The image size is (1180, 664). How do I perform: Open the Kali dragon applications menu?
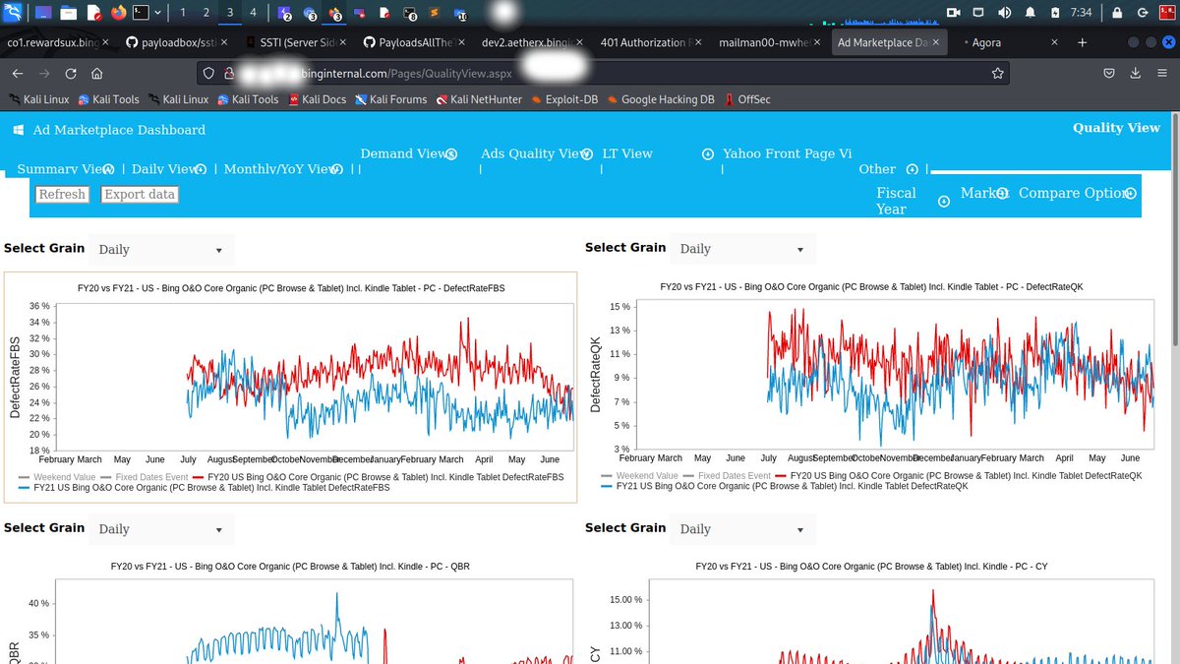point(13,13)
